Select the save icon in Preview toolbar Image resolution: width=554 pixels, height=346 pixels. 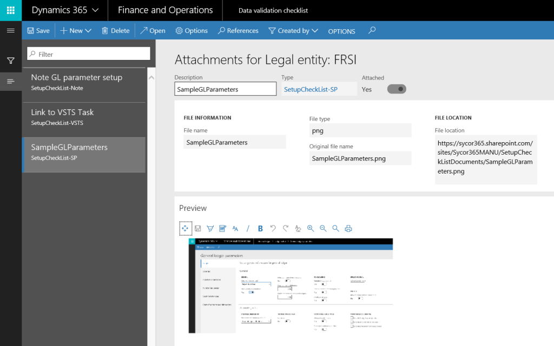(197, 228)
